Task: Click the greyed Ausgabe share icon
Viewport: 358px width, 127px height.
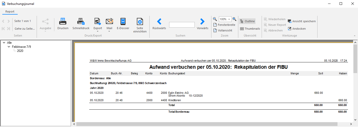Action: click(x=45, y=21)
